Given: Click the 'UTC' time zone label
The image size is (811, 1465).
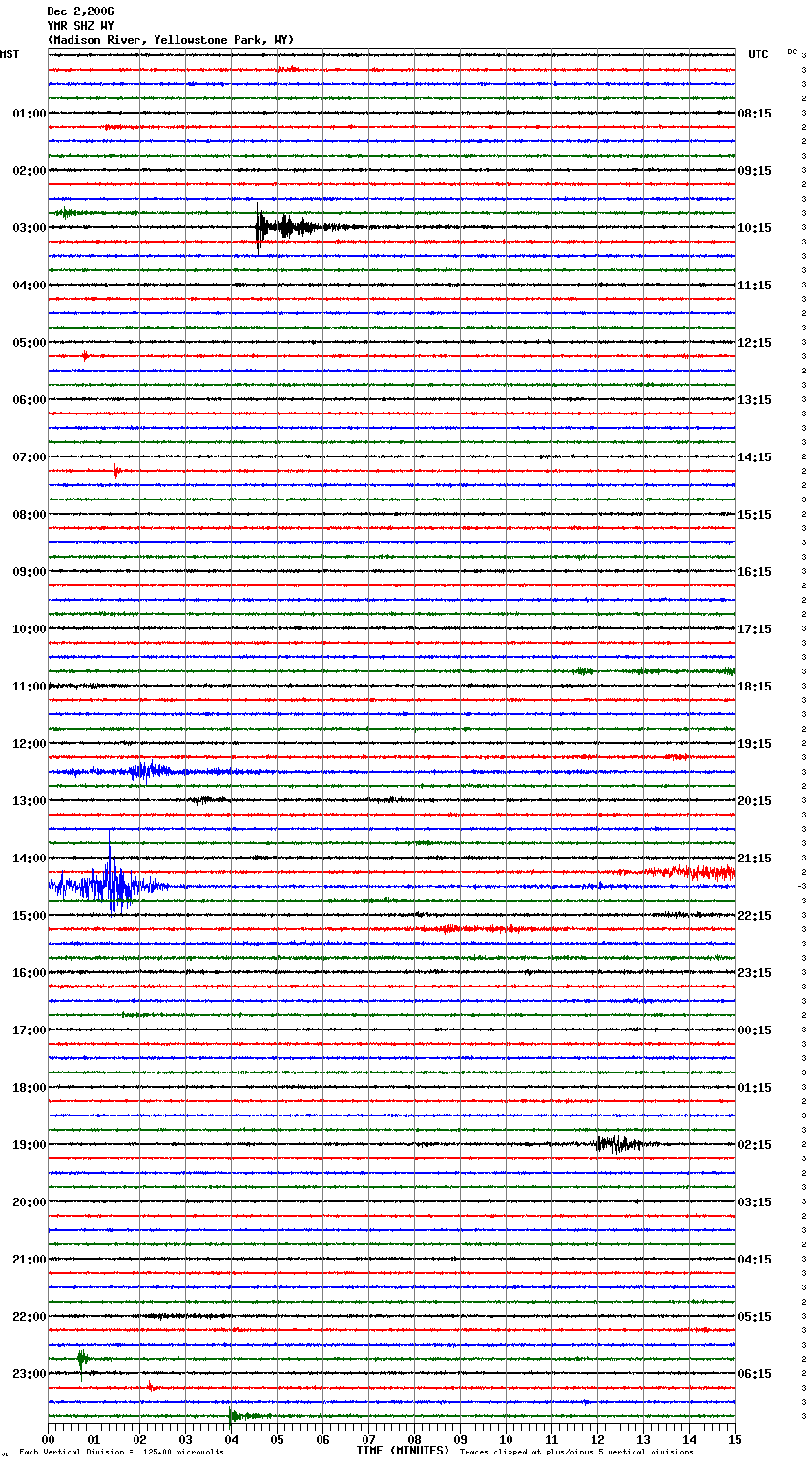Looking at the screenshot, I should [x=759, y=54].
